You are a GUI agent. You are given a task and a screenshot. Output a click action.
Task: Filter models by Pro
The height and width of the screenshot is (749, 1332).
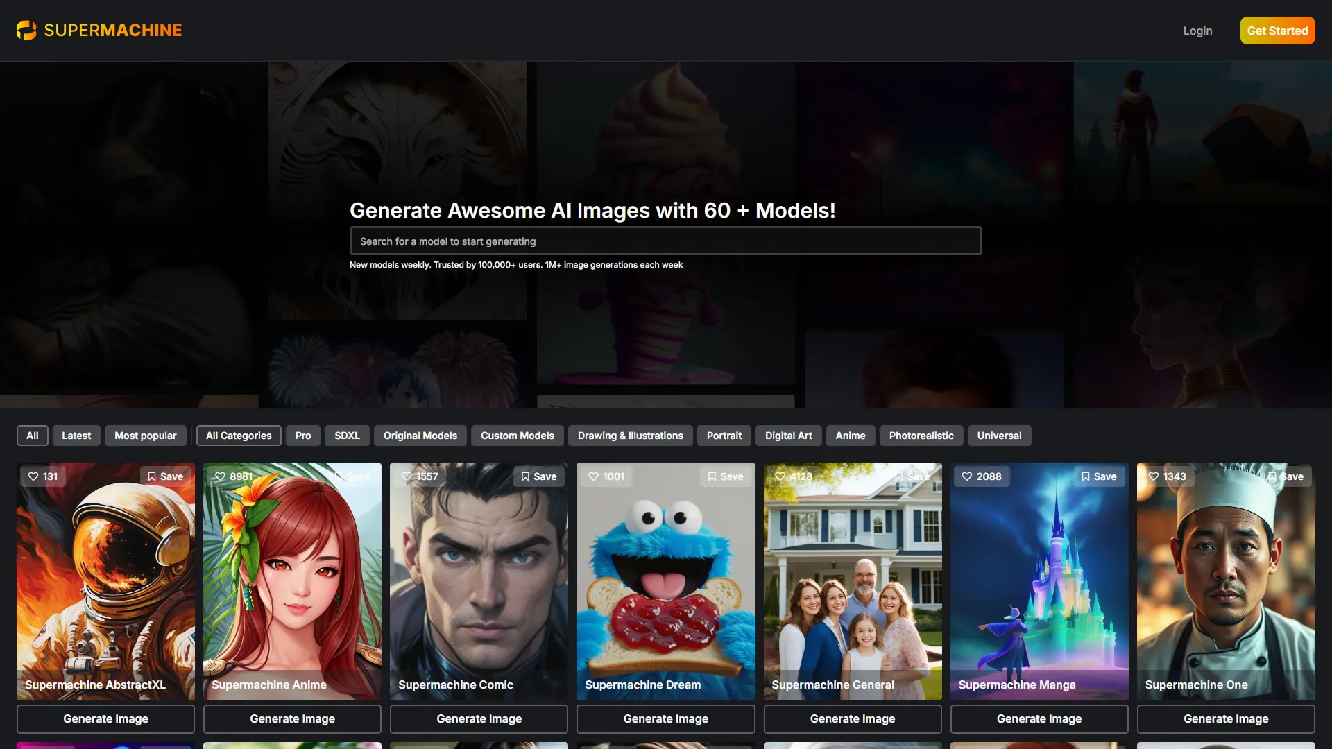303,436
